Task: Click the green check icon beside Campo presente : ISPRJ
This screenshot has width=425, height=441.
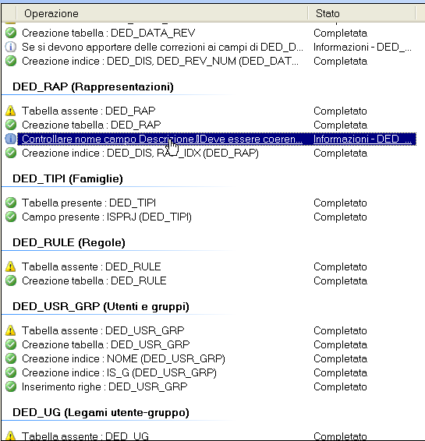Action: [11, 217]
